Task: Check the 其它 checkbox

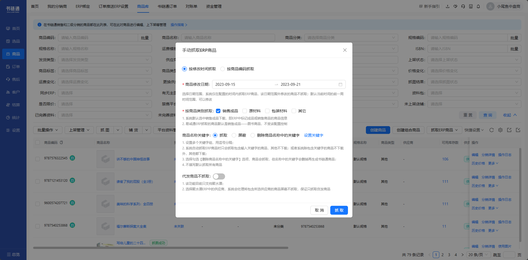Action: (294, 111)
